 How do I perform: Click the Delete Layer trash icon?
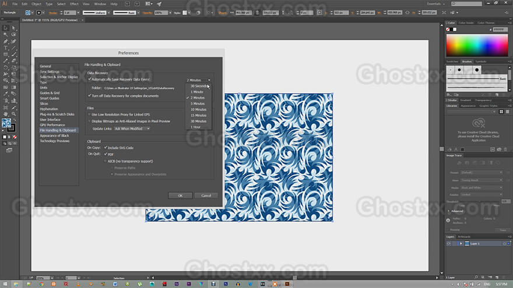[504, 277]
